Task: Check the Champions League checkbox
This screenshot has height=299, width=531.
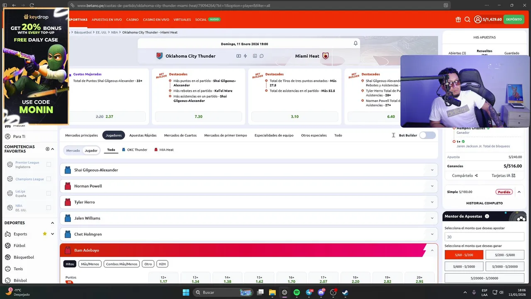Action: (49, 179)
